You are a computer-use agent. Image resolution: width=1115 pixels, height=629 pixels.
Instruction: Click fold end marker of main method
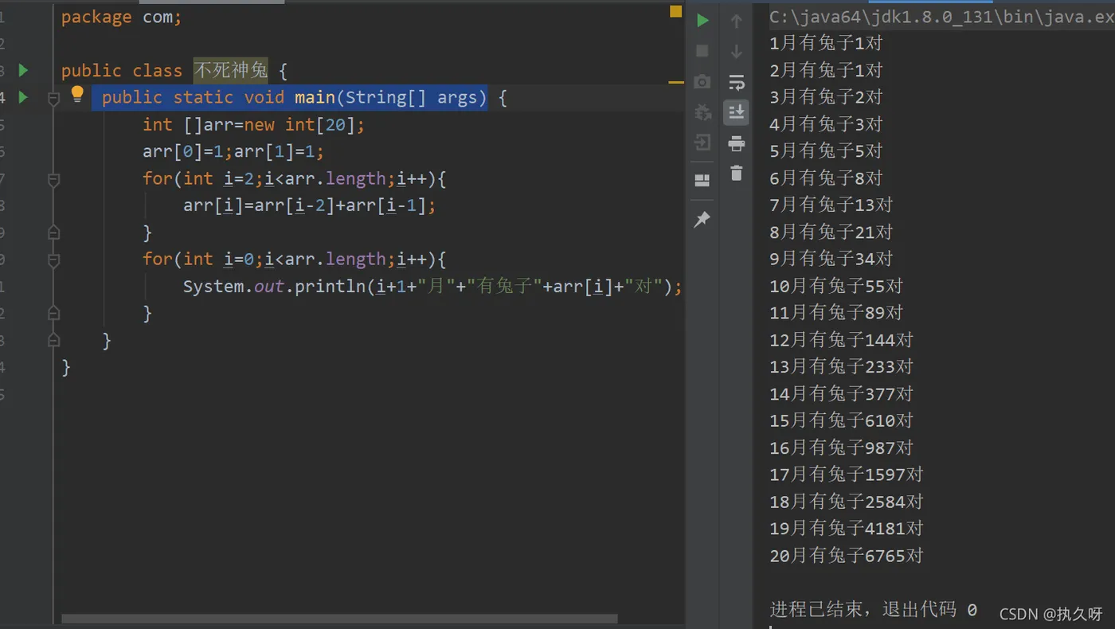(53, 341)
